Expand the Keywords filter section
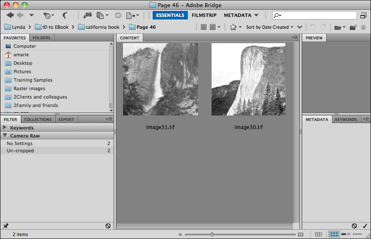Viewport: 371px width, 239px height. pyautogui.click(x=5, y=127)
